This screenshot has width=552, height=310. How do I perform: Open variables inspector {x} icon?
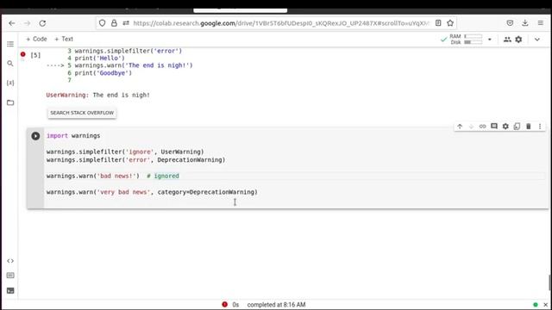click(x=10, y=83)
